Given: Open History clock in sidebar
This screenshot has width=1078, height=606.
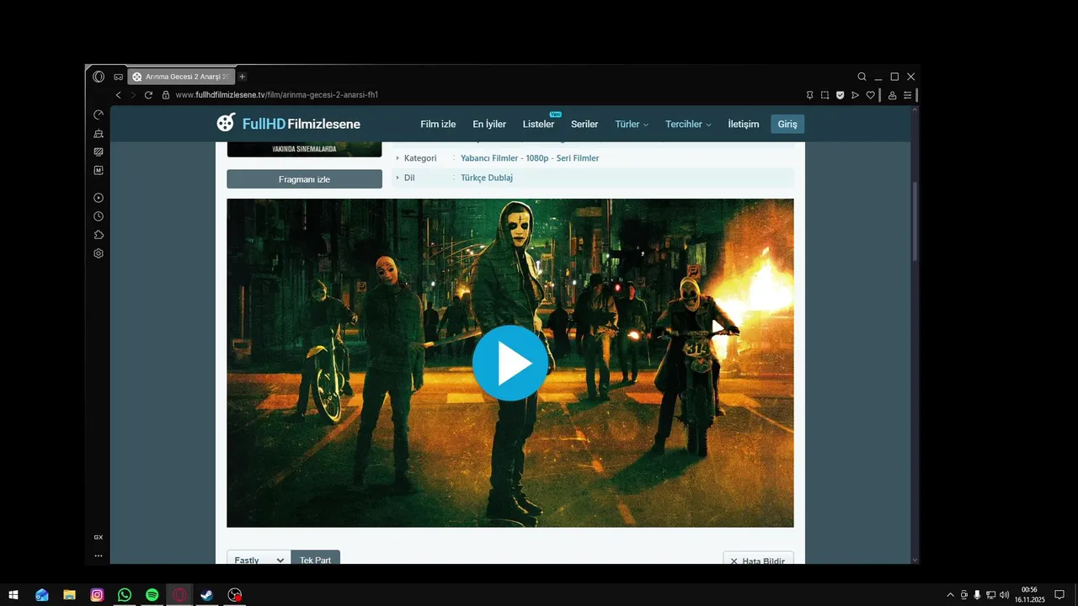Looking at the screenshot, I should pyautogui.click(x=99, y=216).
